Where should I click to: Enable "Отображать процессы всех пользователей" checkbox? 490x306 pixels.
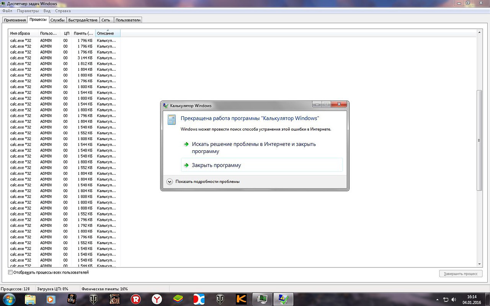(10, 272)
